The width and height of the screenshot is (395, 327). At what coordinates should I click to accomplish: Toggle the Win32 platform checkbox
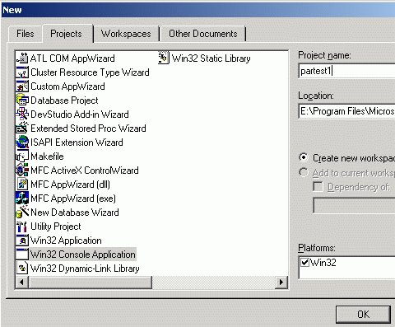(x=304, y=262)
